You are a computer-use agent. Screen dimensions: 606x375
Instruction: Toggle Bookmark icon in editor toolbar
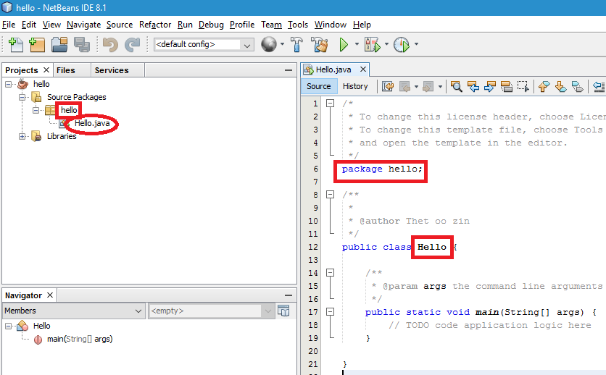[x=578, y=86]
